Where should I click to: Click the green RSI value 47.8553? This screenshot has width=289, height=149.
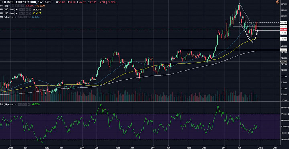(36, 104)
